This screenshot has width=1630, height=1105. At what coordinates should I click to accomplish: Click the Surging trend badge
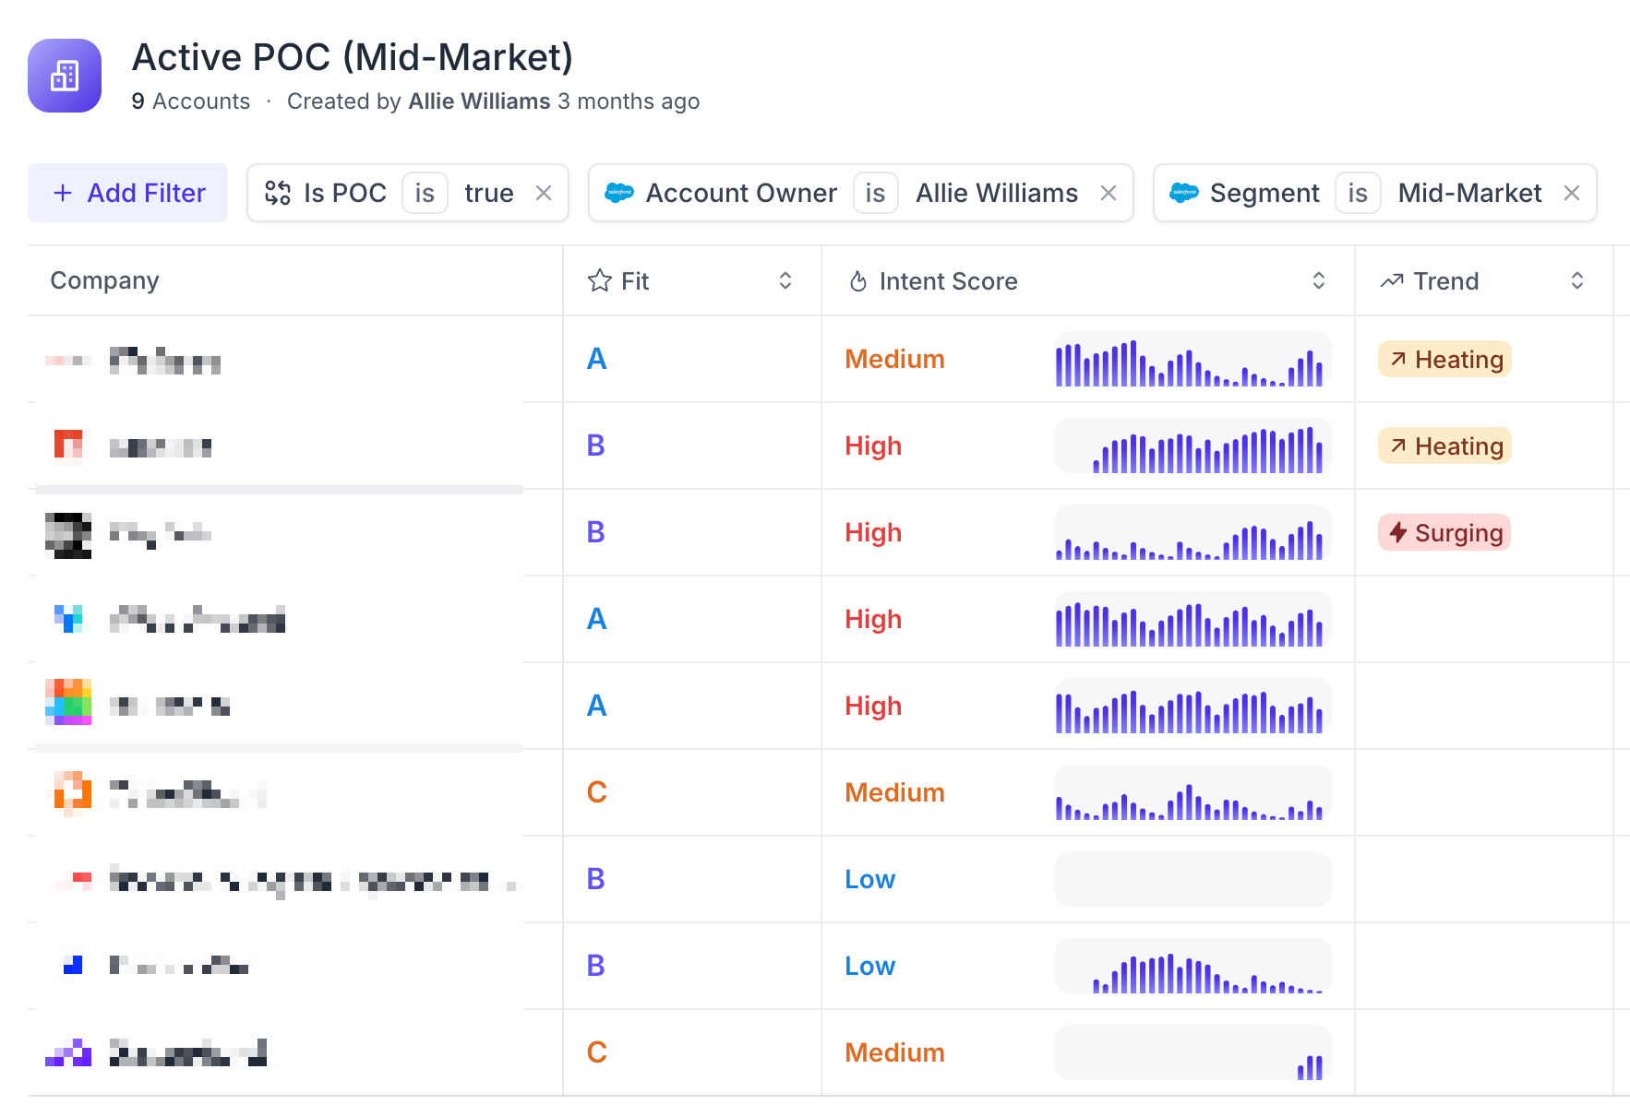click(x=1444, y=532)
